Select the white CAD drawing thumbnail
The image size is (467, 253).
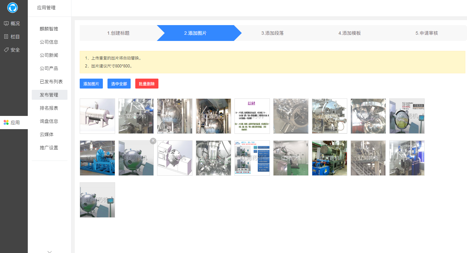point(175,158)
